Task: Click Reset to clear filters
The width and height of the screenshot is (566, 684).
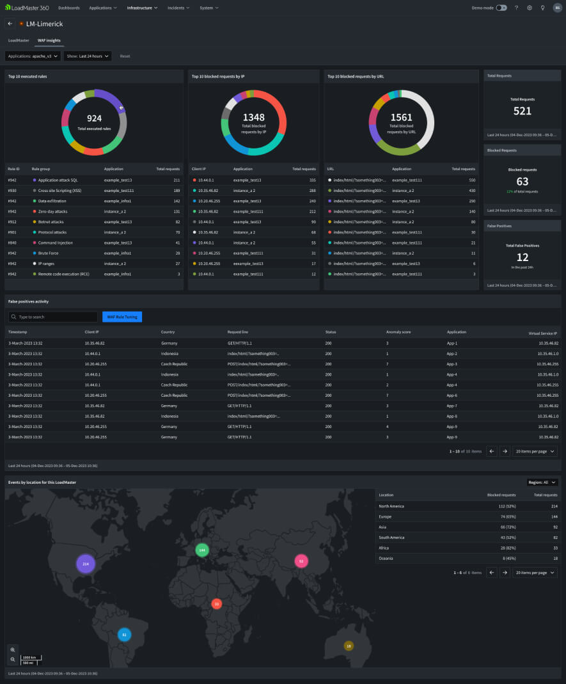Action: pyautogui.click(x=125, y=56)
